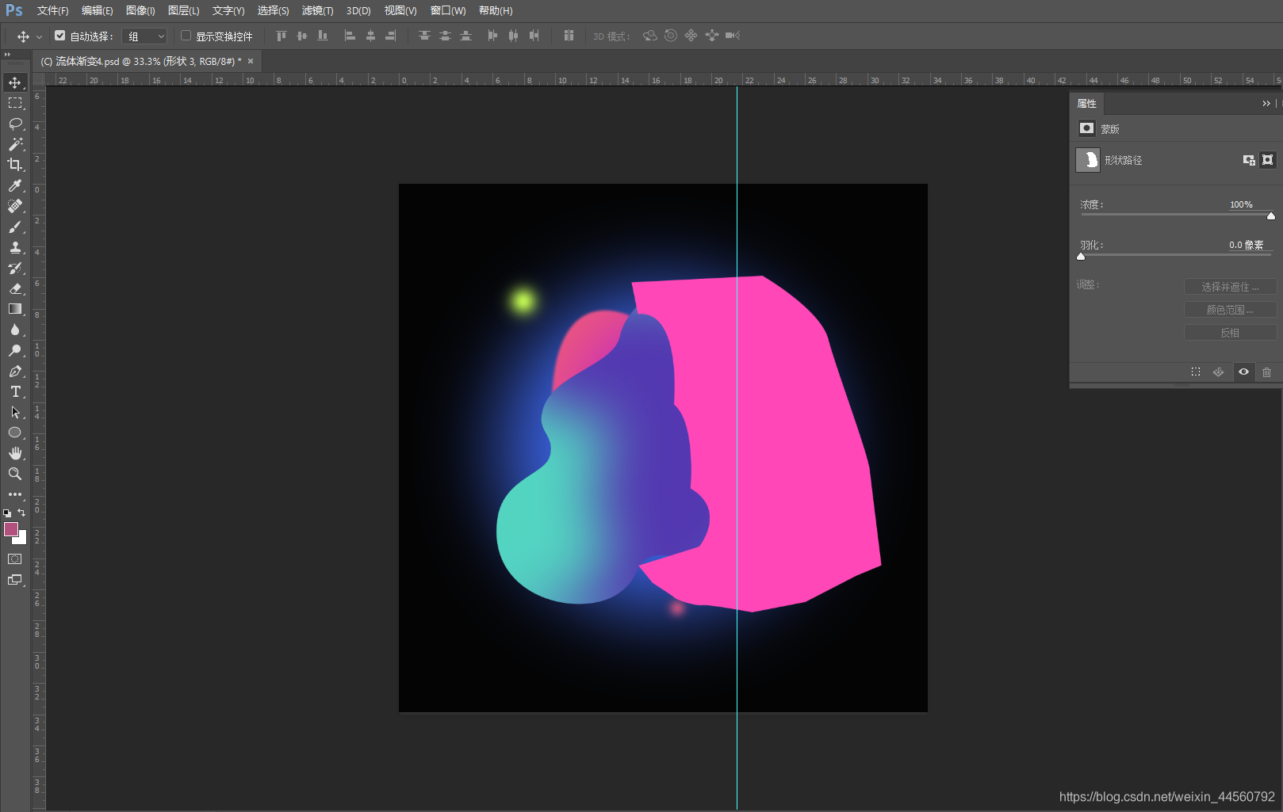Image resolution: width=1283 pixels, height=812 pixels.
Task: Click the auto-align layers icon
Action: click(x=569, y=36)
